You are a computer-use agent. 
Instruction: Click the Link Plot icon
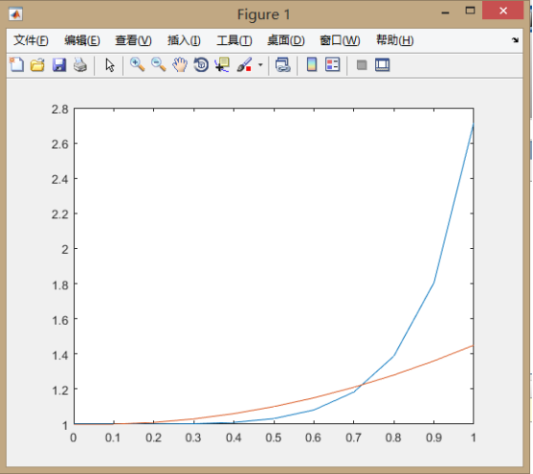tap(283, 64)
